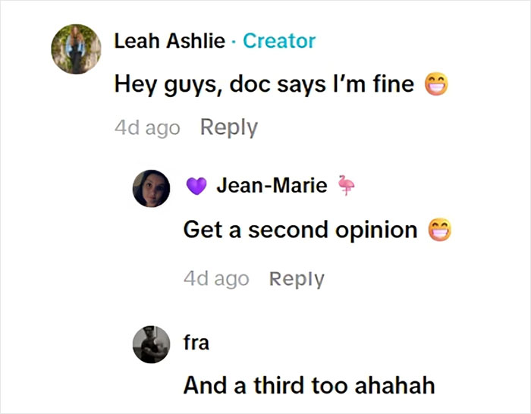Click 'Get a second opinion' comment text
The height and width of the screenshot is (414, 531).
click(x=300, y=230)
